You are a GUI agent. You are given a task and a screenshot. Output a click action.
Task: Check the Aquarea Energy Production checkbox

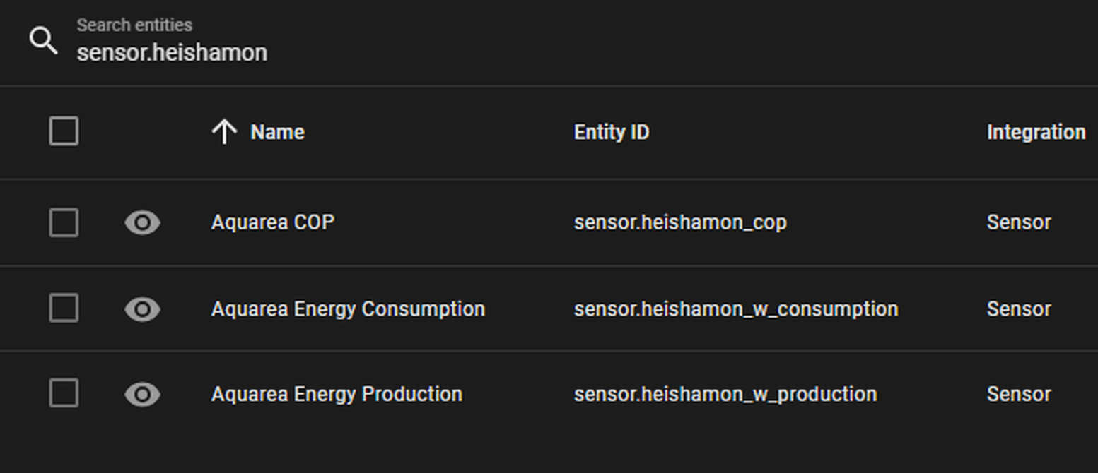(64, 393)
